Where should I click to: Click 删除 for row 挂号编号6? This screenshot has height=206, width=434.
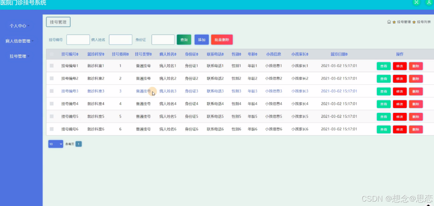coord(416,129)
